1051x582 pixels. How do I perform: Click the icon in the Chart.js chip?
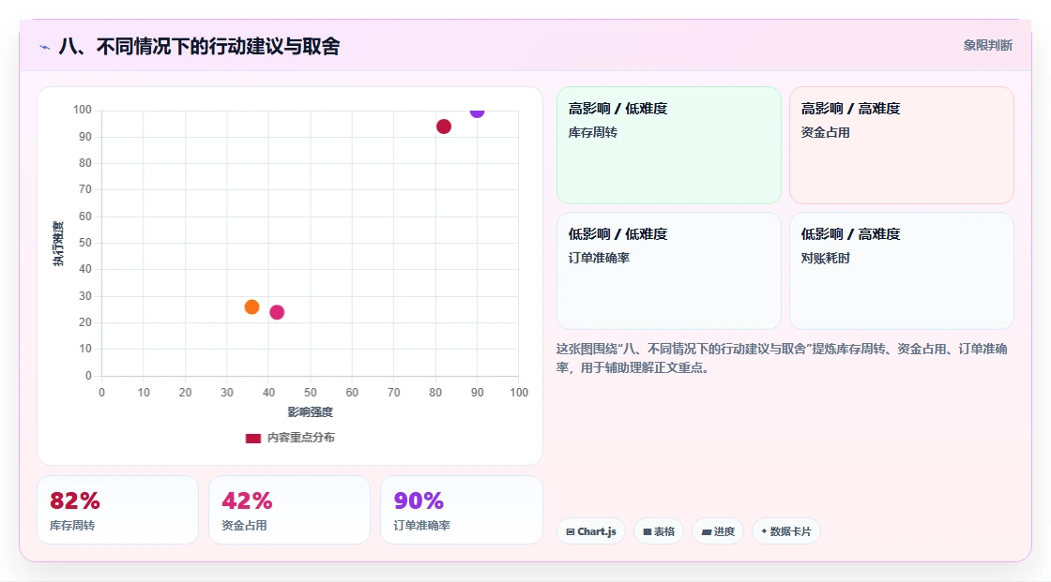(571, 531)
